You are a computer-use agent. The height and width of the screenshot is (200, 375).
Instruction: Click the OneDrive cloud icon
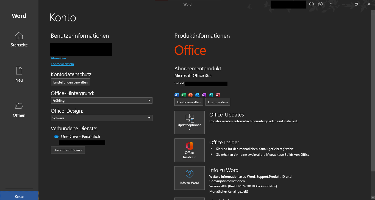[56, 137]
